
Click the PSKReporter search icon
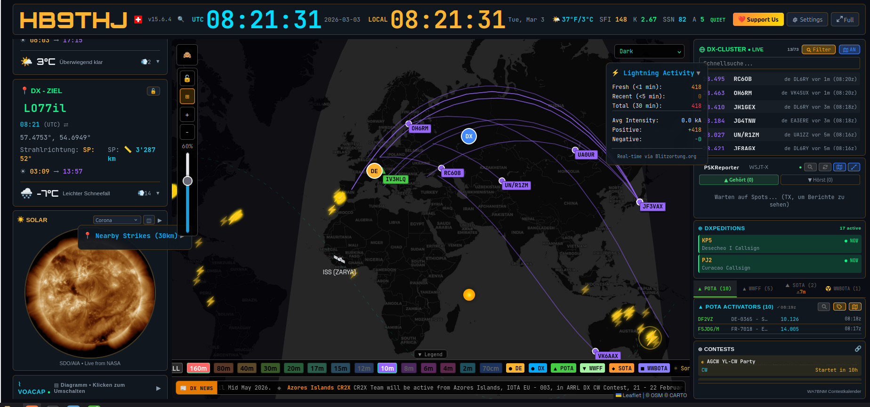click(810, 167)
